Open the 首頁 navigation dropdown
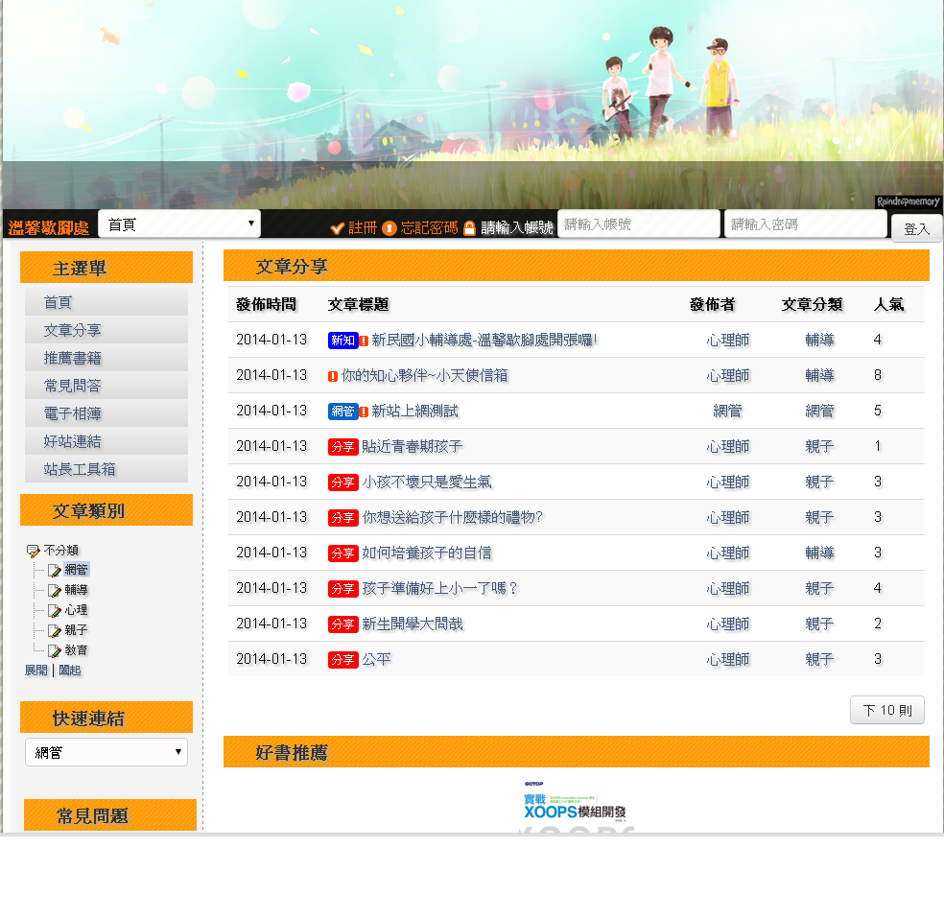The width and height of the screenshot is (944, 918). click(179, 224)
